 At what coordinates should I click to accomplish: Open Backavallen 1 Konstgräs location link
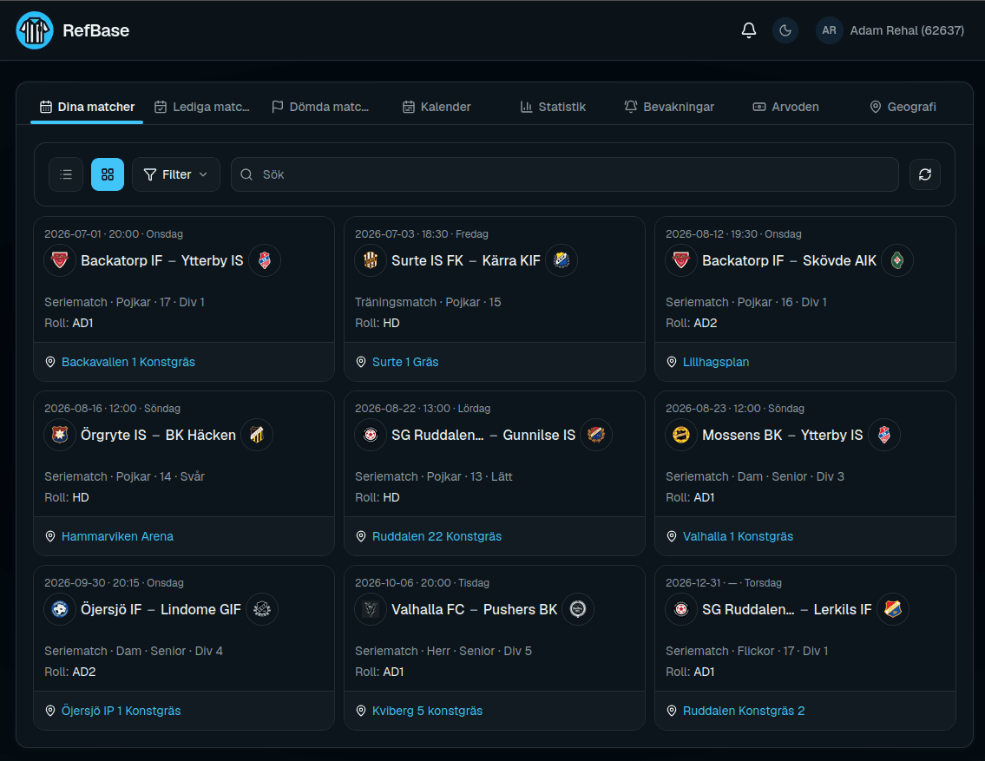coord(128,362)
